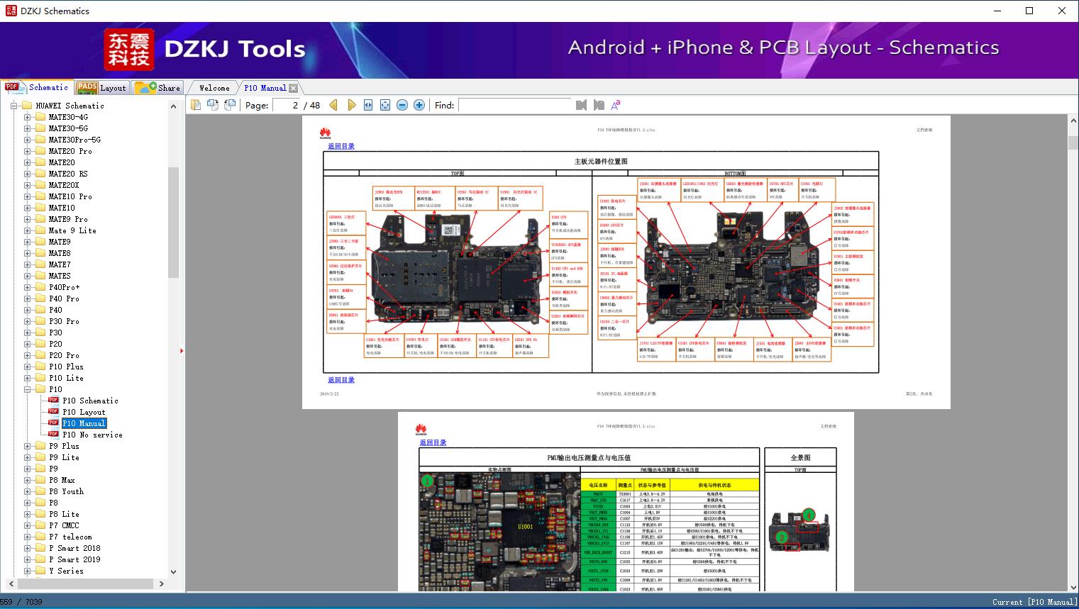
Task: Select the P Smart 2019 folder label
Action: pyautogui.click(x=74, y=559)
